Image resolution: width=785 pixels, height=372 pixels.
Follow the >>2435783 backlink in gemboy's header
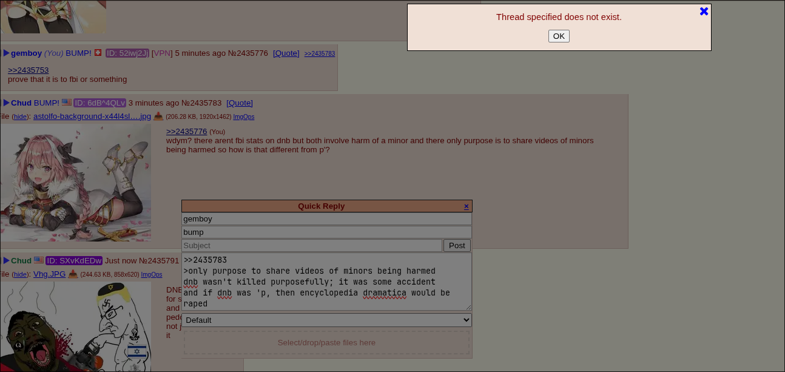click(x=320, y=53)
